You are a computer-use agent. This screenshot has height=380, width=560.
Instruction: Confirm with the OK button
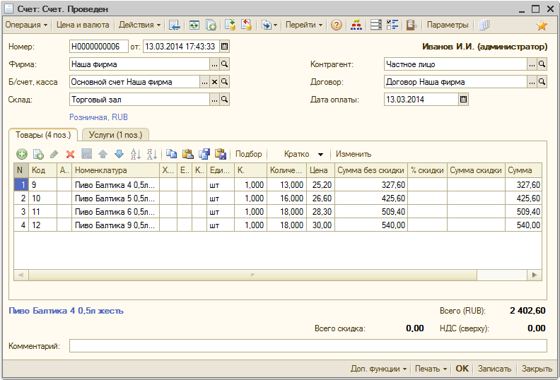pos(462,369)
